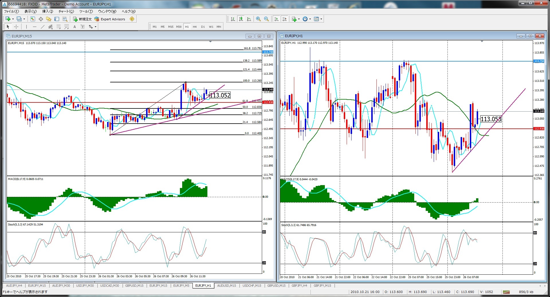Viewport: 550px width, 297px height.
Task: Select the equidistant channel tool
Action: point(50,27)
